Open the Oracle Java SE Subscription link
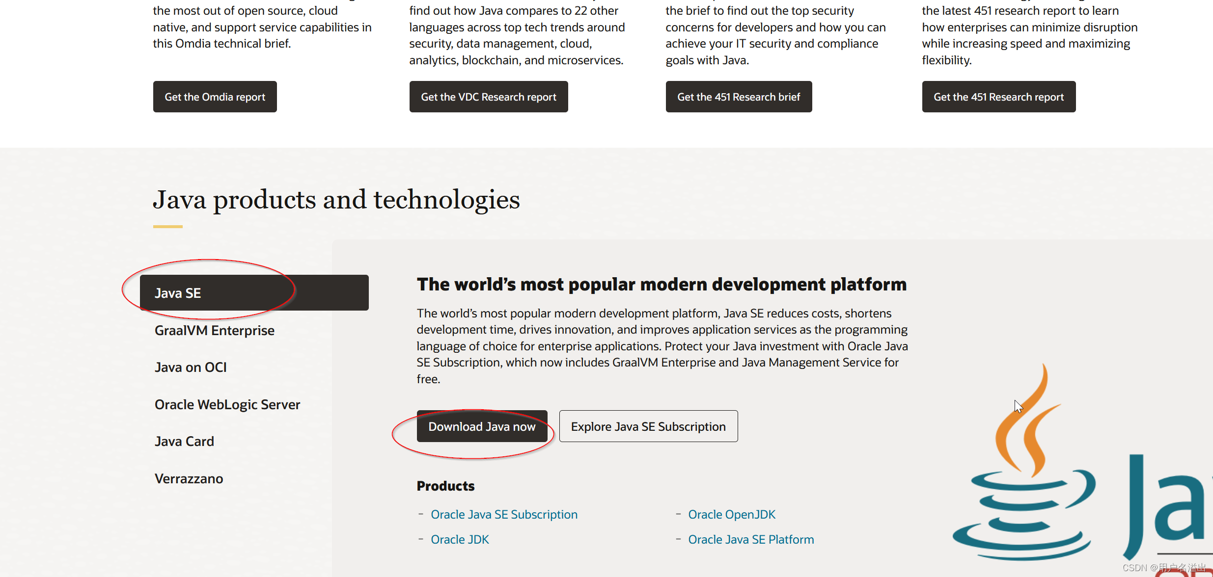This screenshot has height=577, width=1213. click(504, 514)
